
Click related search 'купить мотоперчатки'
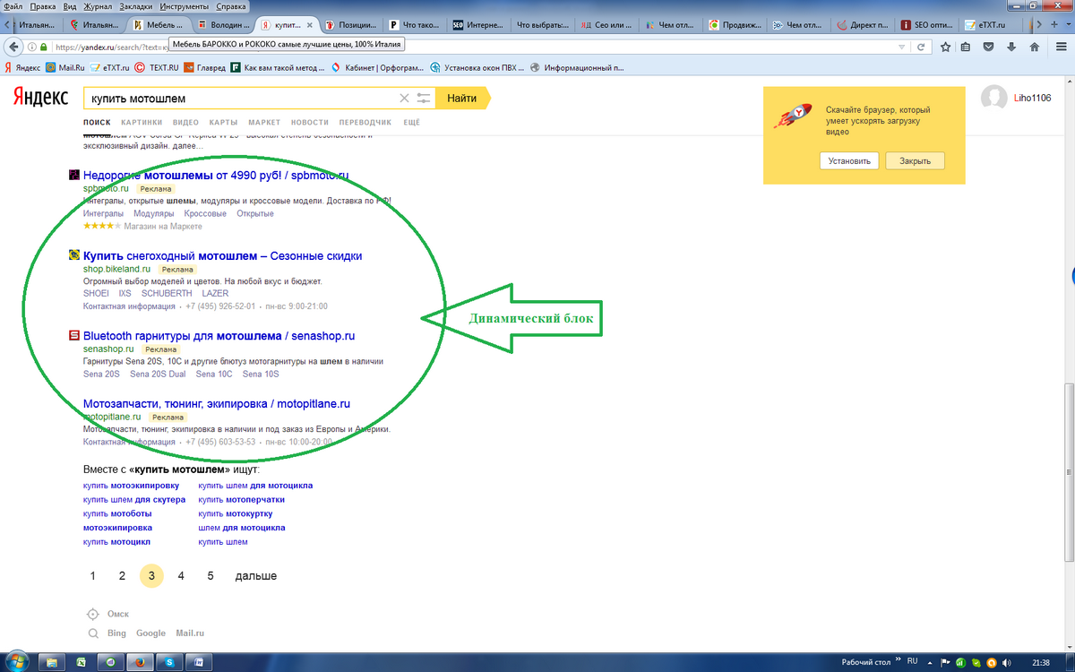(x=242, y=500)
